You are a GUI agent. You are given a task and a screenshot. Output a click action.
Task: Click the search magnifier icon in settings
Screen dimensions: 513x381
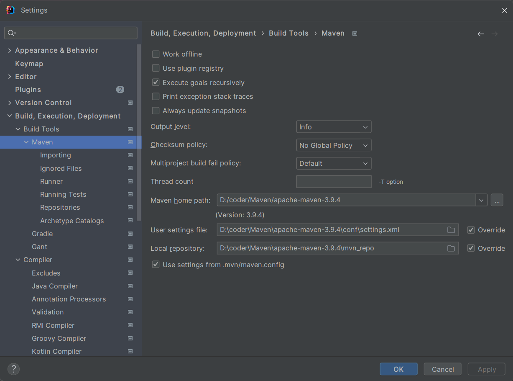[12, 33]
